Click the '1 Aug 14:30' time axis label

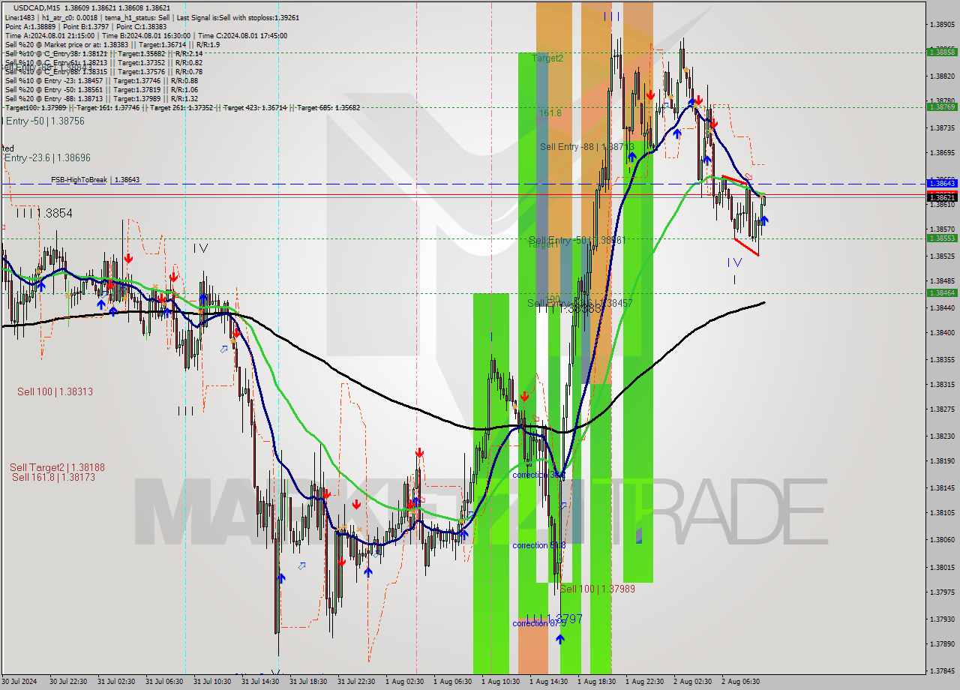click(548, 682)
